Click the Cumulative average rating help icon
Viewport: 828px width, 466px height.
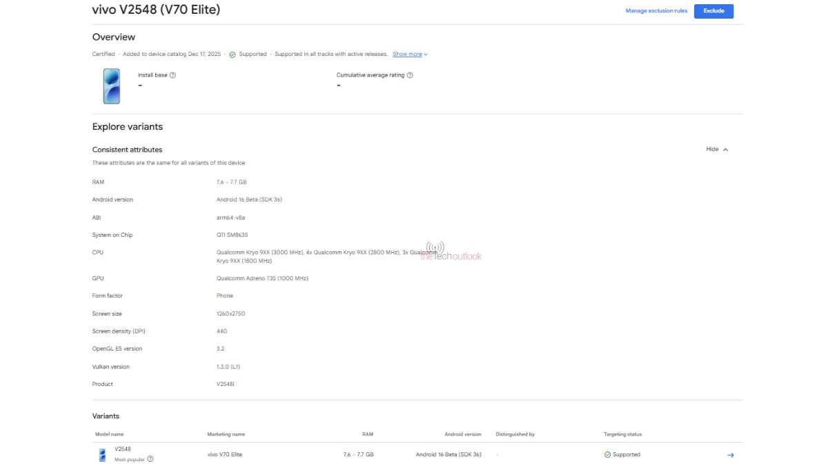click(410, 74)
